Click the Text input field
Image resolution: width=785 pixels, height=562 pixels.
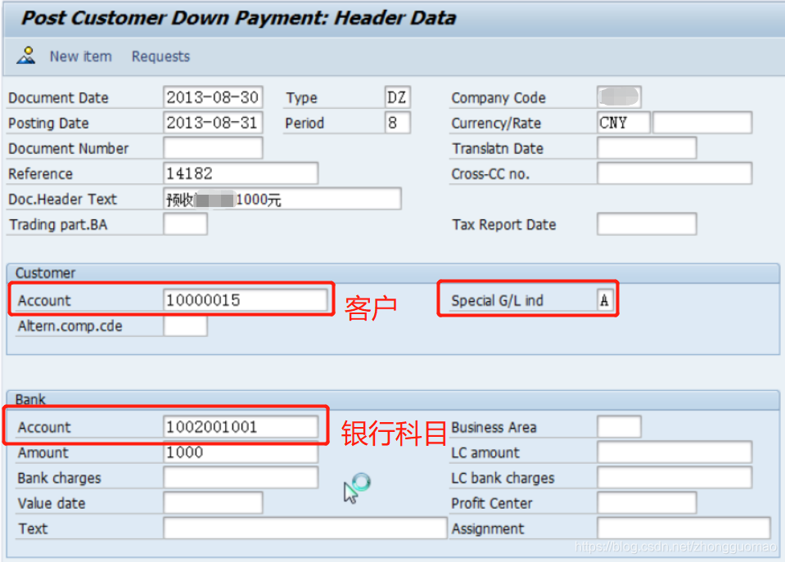point(305,528)
